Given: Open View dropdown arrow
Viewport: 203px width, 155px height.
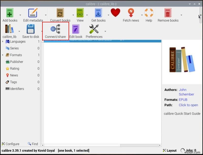Looking at the screenshot, I should coord(87,15).
